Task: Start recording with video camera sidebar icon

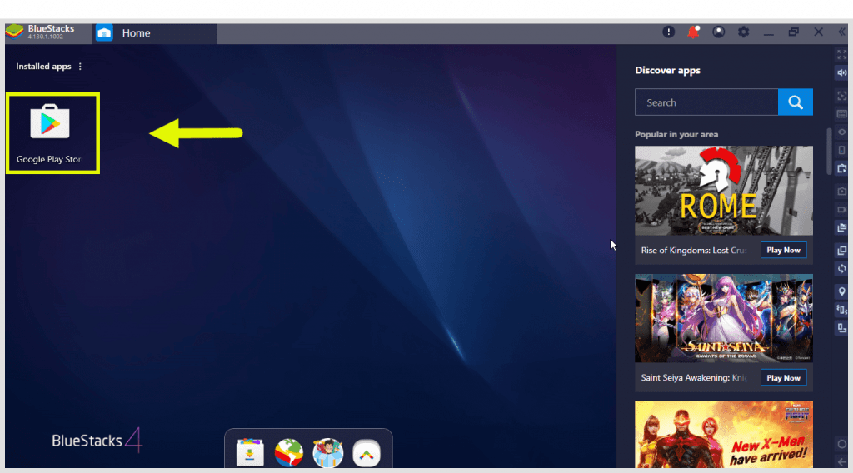Action: point(841,209)
